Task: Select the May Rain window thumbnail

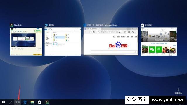Action: (x=26, y=42)
